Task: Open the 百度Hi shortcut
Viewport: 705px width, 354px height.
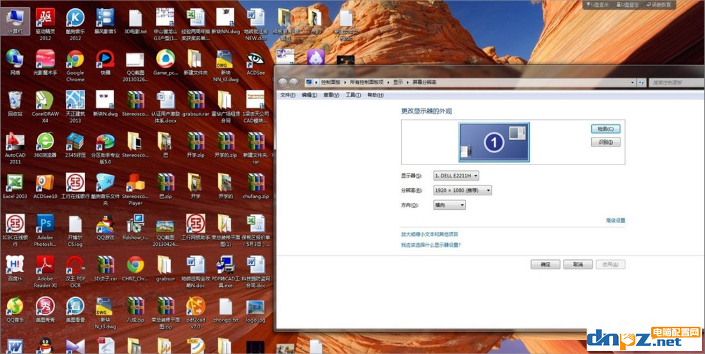Action: (x=15, y=268)
